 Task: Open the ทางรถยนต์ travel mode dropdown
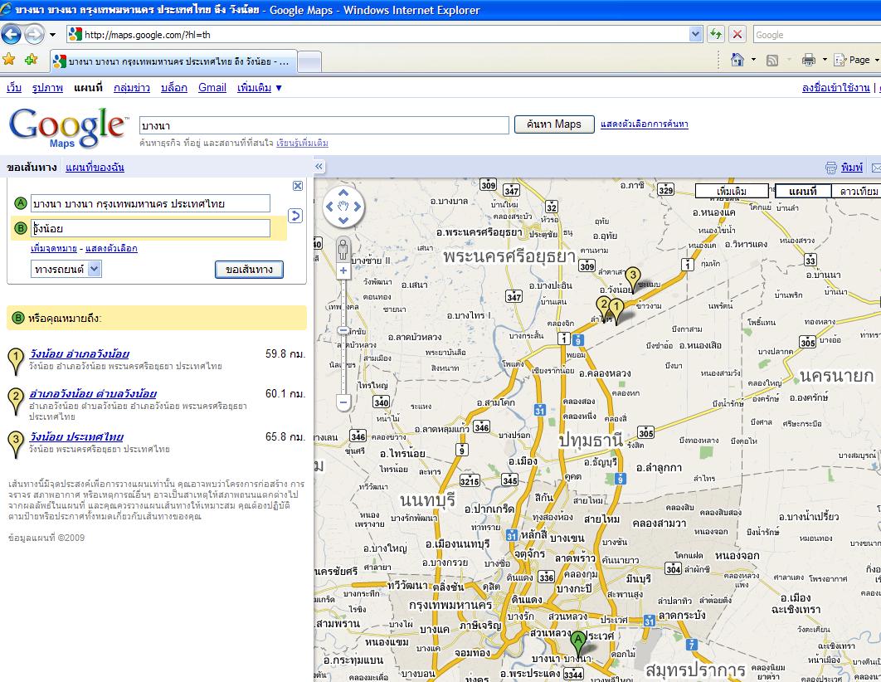(x=66, y=269)
